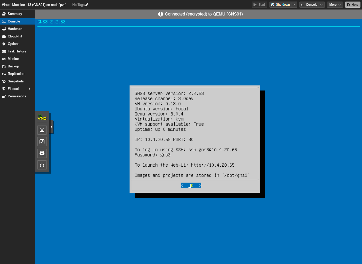This screenshot has height=264, width=362.
Task: Click noVNC power control icon
Action: click(x=42, y=165)
